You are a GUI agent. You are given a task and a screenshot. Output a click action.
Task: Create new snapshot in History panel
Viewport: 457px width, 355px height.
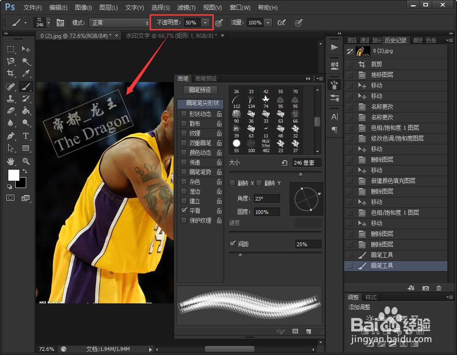click(426, 288)
